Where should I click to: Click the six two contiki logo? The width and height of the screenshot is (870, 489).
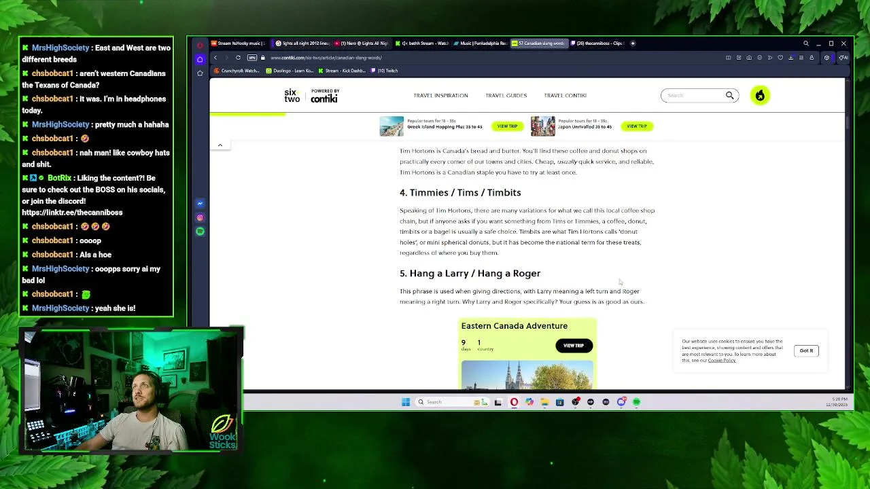[311, 96]
